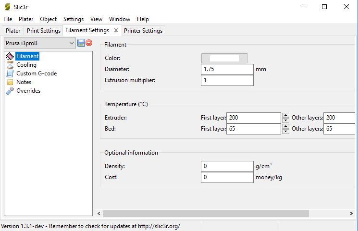Expand the Prusa i3proB preset dropdown
Viewport: 358px width, 231px height.
pyautogui.click(x=72, y=43)
